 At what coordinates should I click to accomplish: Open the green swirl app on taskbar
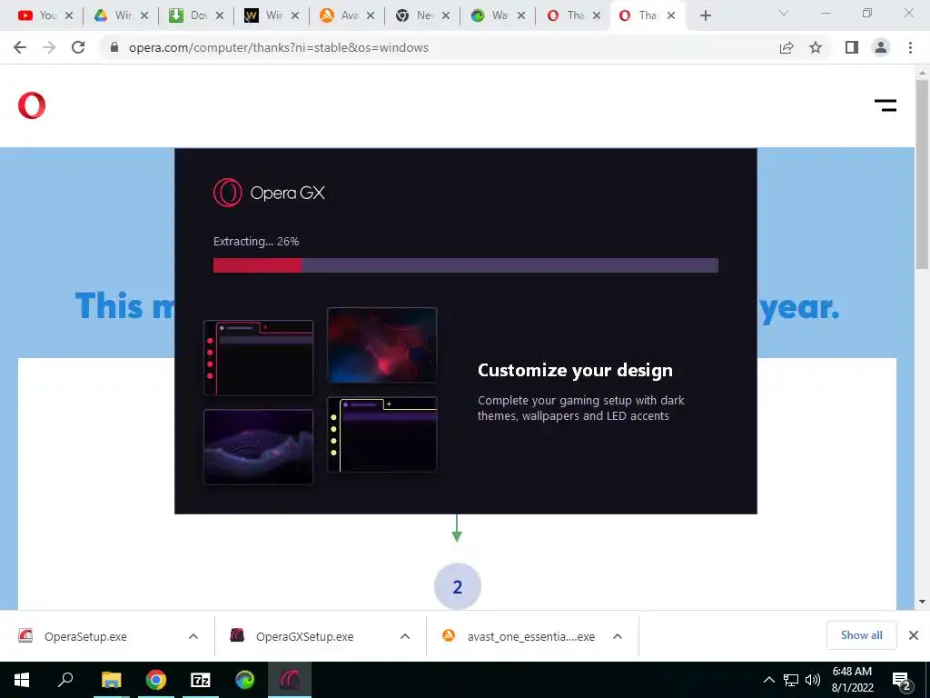click(245, 680)
